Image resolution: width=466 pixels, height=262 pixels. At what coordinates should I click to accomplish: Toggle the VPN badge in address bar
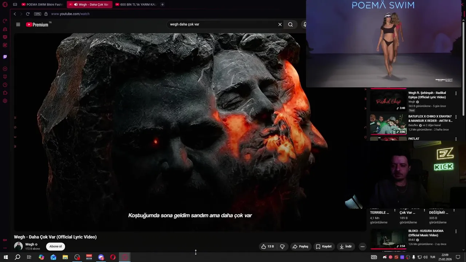[37, 14]
